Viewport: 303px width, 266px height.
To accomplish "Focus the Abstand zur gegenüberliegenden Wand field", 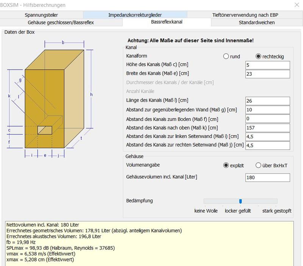I will 268,110.
